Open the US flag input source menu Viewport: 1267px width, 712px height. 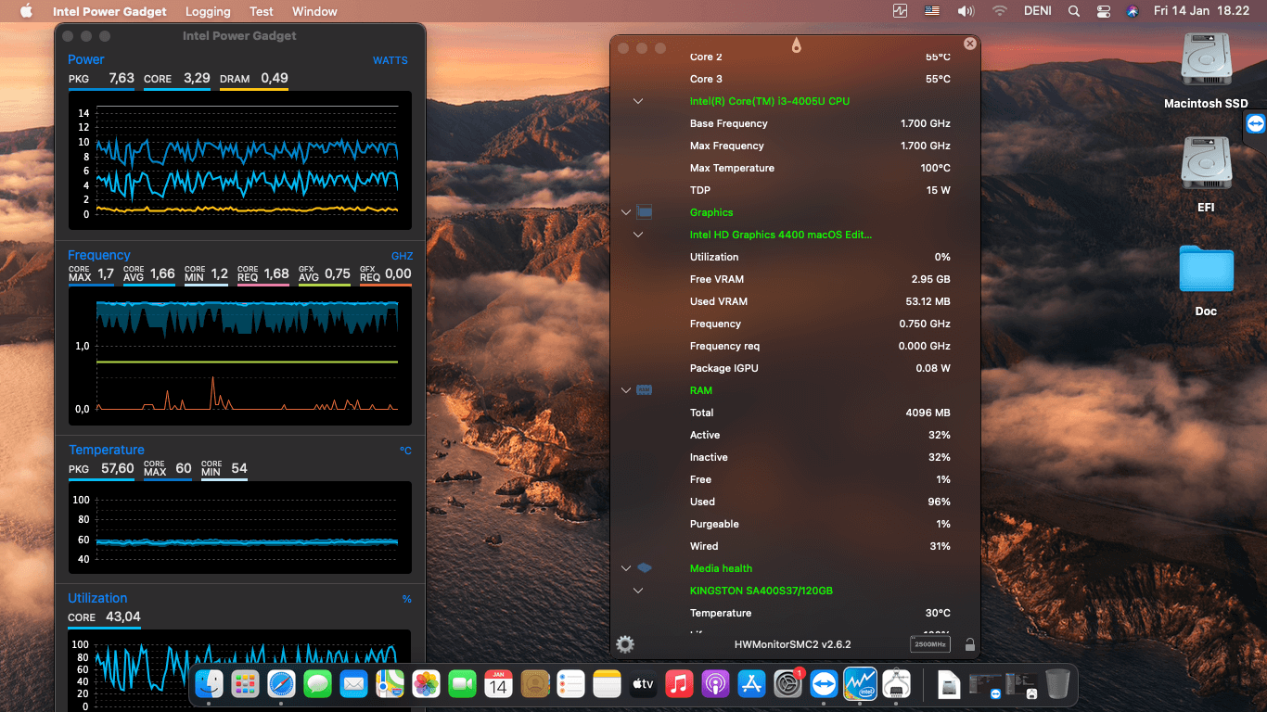click(x=932, y=11)
